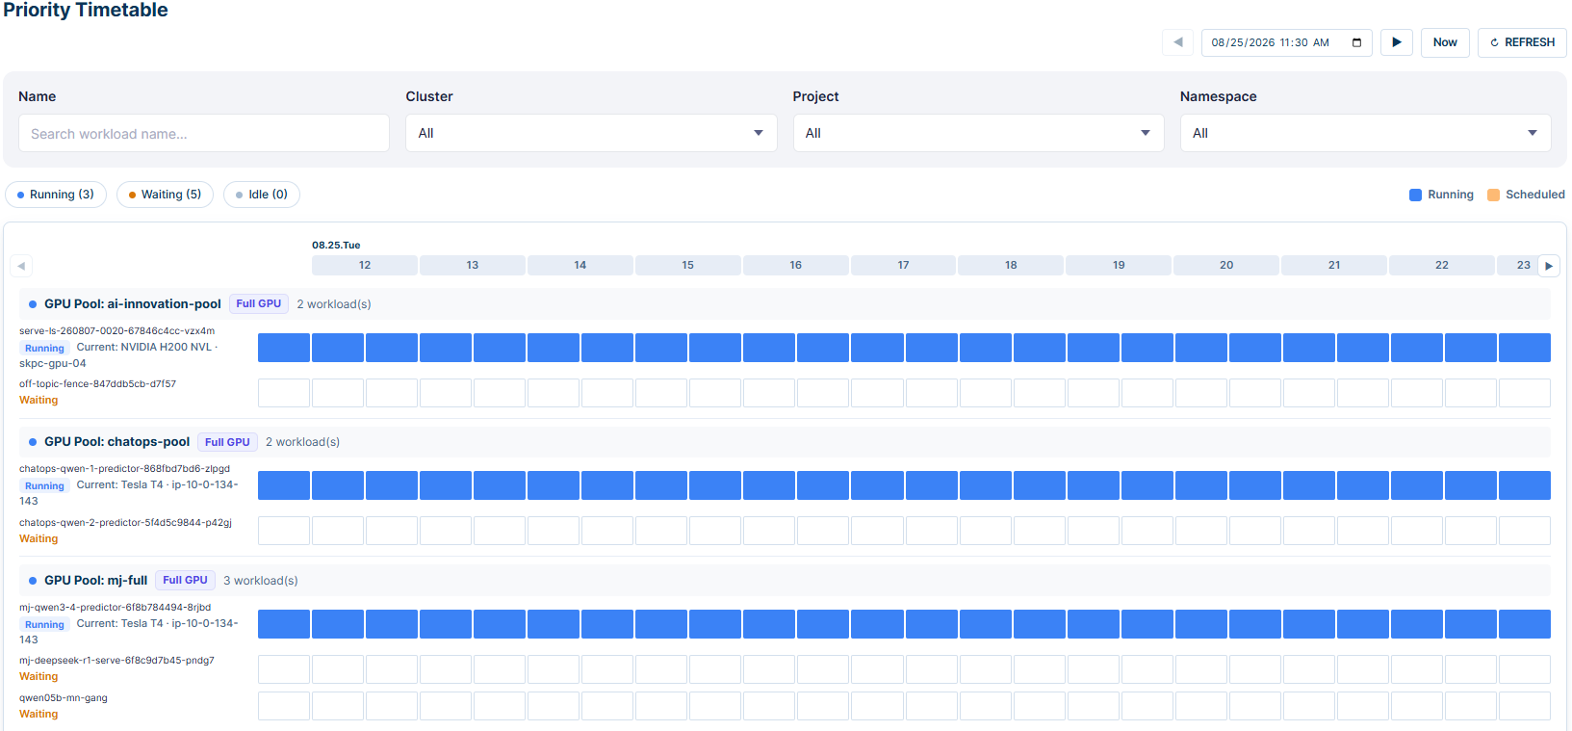
Task: Advance time with play arrow next to date
Action: click(1397, 42)
